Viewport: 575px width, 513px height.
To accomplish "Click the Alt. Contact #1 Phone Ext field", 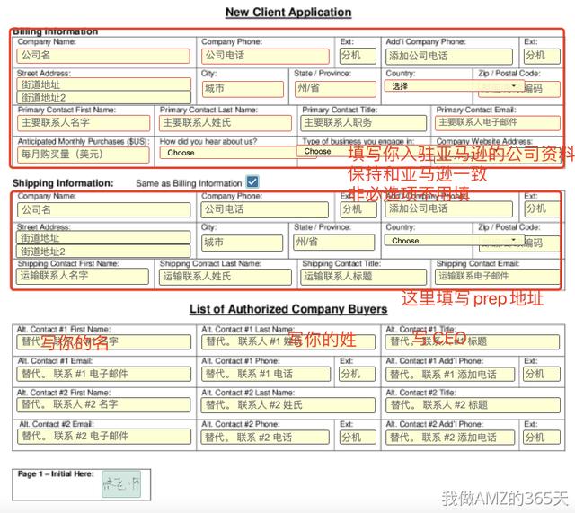I will (x=358, y=374).
